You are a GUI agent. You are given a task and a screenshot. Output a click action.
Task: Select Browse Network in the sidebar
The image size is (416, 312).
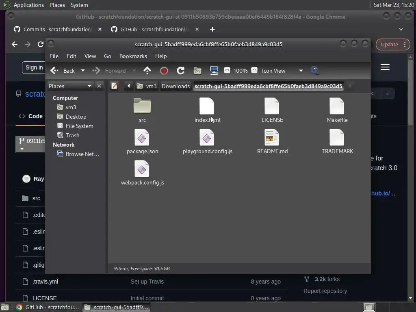coord(78,154)
